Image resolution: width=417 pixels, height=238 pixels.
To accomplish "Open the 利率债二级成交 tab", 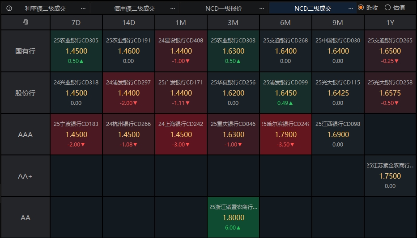I will click(45, 8).
